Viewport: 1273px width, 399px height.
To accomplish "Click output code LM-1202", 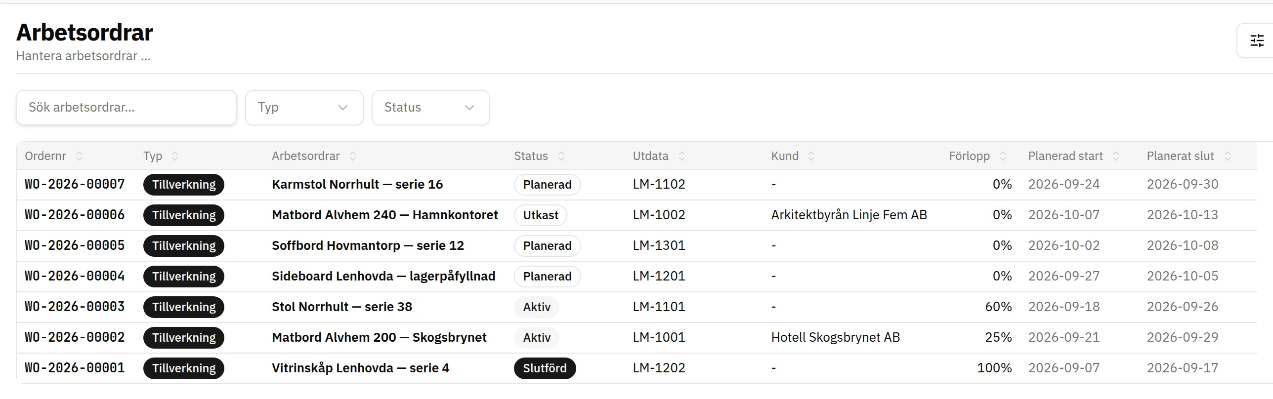I will point(659,368).
